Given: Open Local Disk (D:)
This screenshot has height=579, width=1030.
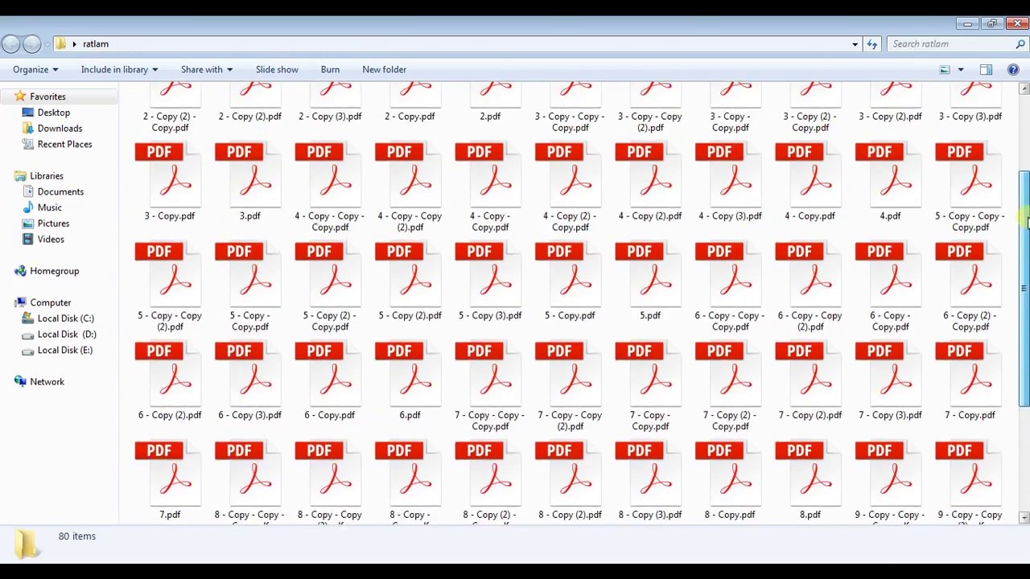Looking at the screenshot, I should pyautogui.click(x=66, y=335).
